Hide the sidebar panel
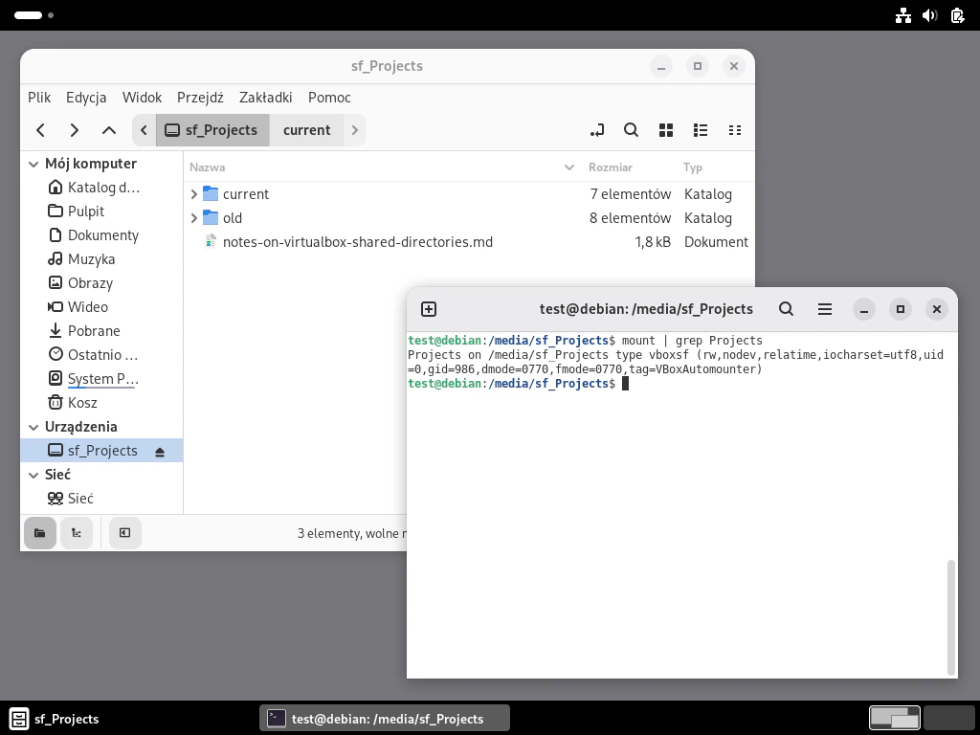The height and width of the screenshot is (735, 980). click(x=124, y=533)
